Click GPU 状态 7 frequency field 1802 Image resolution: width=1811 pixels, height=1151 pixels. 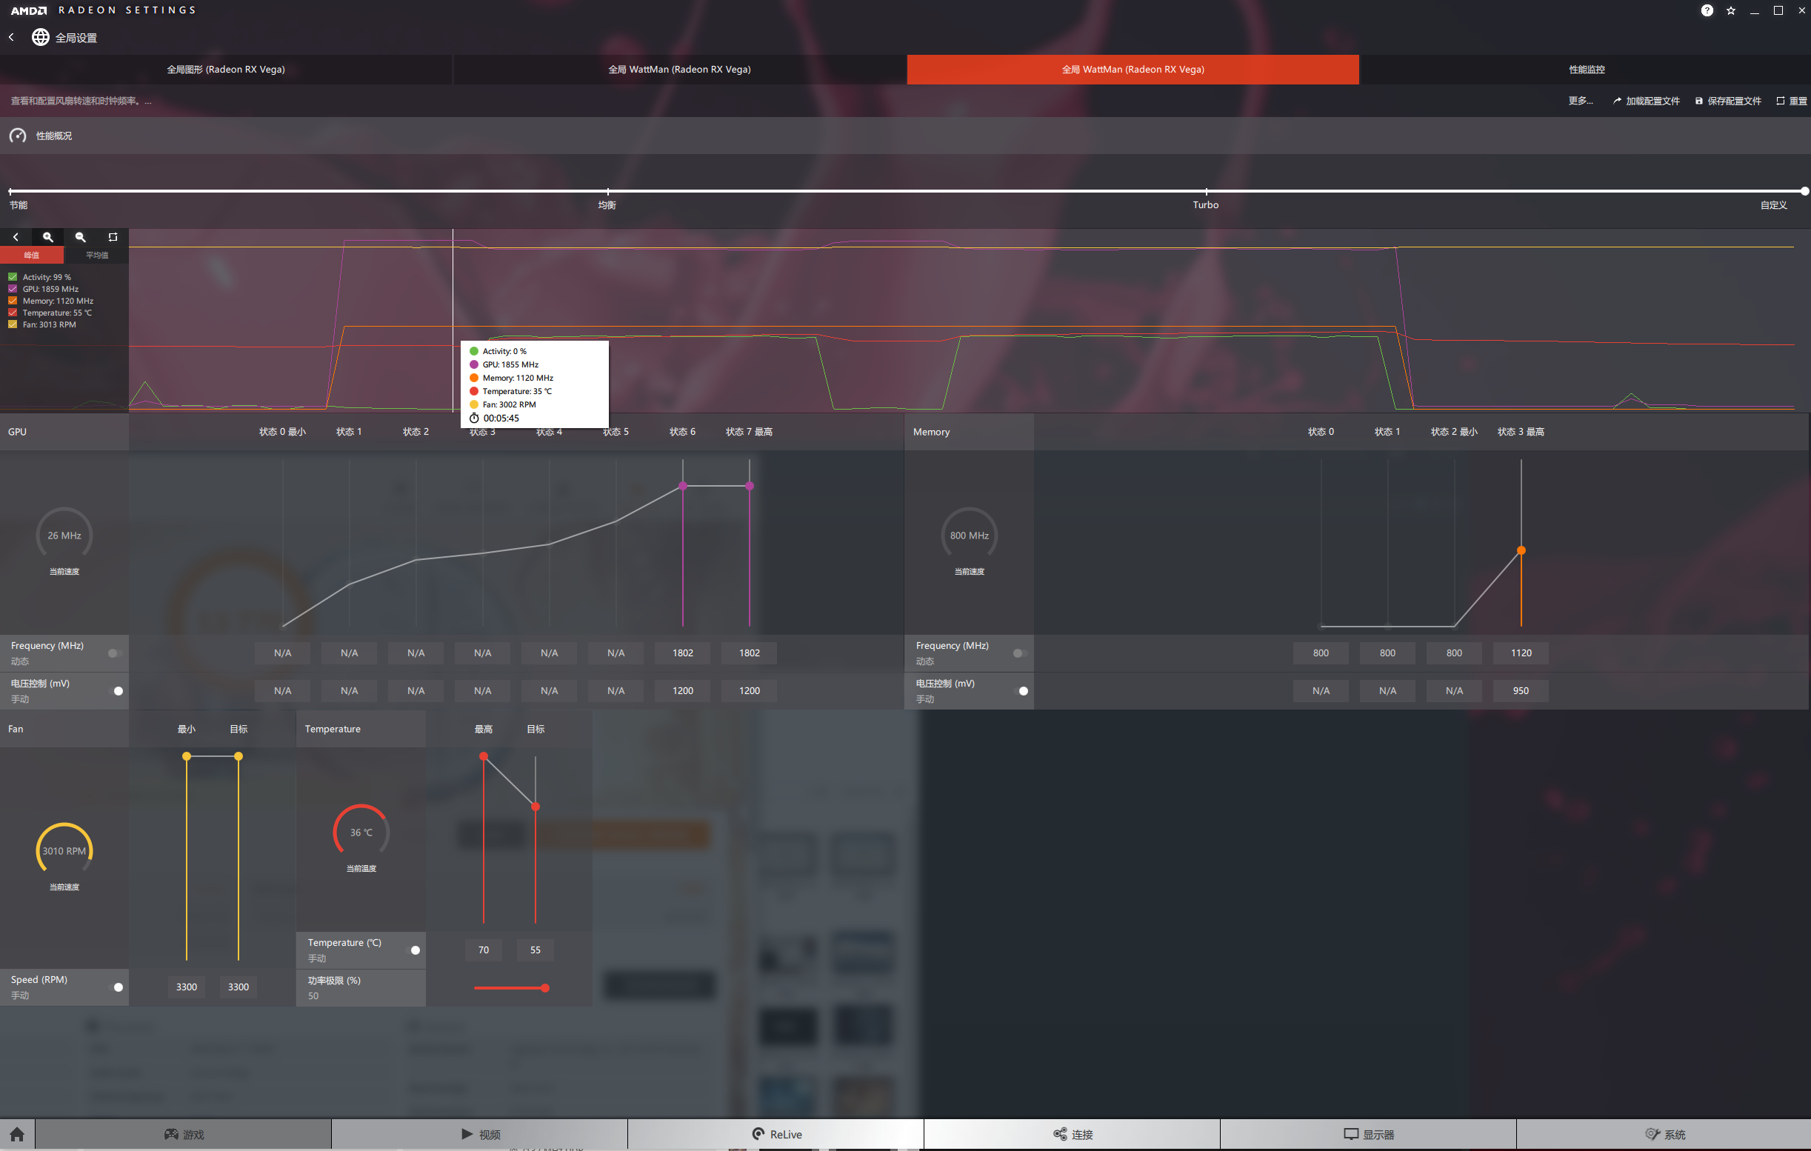[x=749, y=653]
